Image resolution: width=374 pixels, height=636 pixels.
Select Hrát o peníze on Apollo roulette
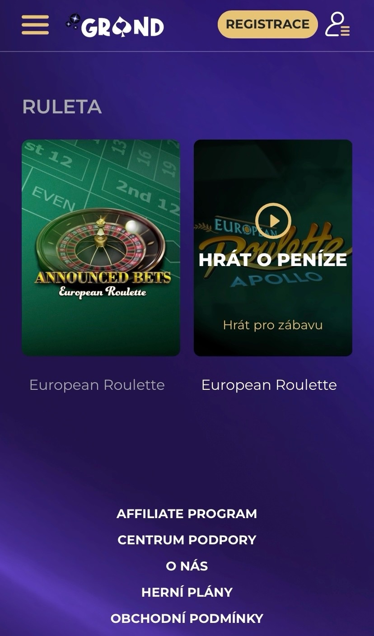click(273, 260)
